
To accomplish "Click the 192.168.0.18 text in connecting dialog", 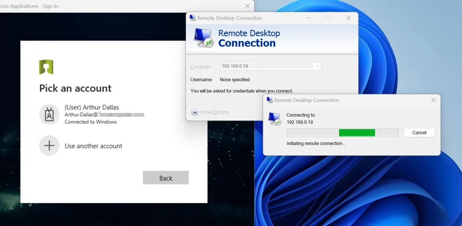I will (x=299, y=122).
